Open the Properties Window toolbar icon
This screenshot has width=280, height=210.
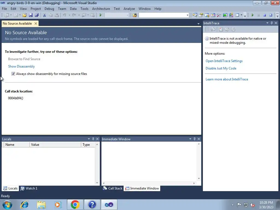(201, 15)
